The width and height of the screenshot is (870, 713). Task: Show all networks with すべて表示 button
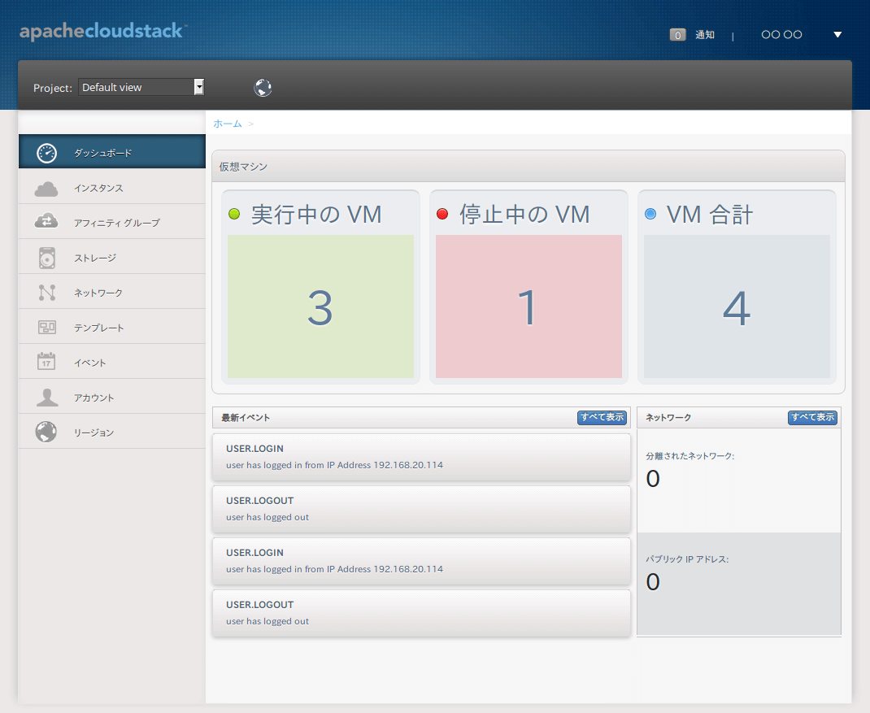[x=812, y=417]
